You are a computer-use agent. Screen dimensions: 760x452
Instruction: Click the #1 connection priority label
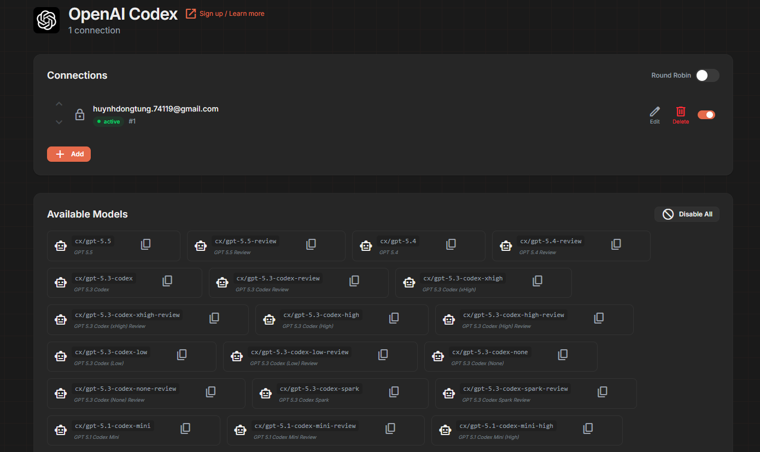132,121
